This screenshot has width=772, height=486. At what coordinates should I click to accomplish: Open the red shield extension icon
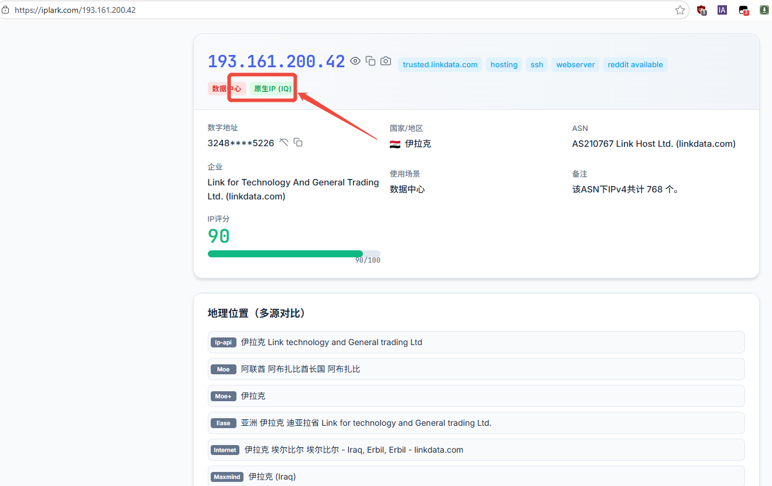[x=701, y=10]
